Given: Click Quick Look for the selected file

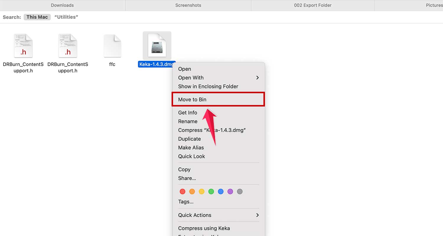Looking at the screenshot, I should pyautogui.click(x=191, y=156).
